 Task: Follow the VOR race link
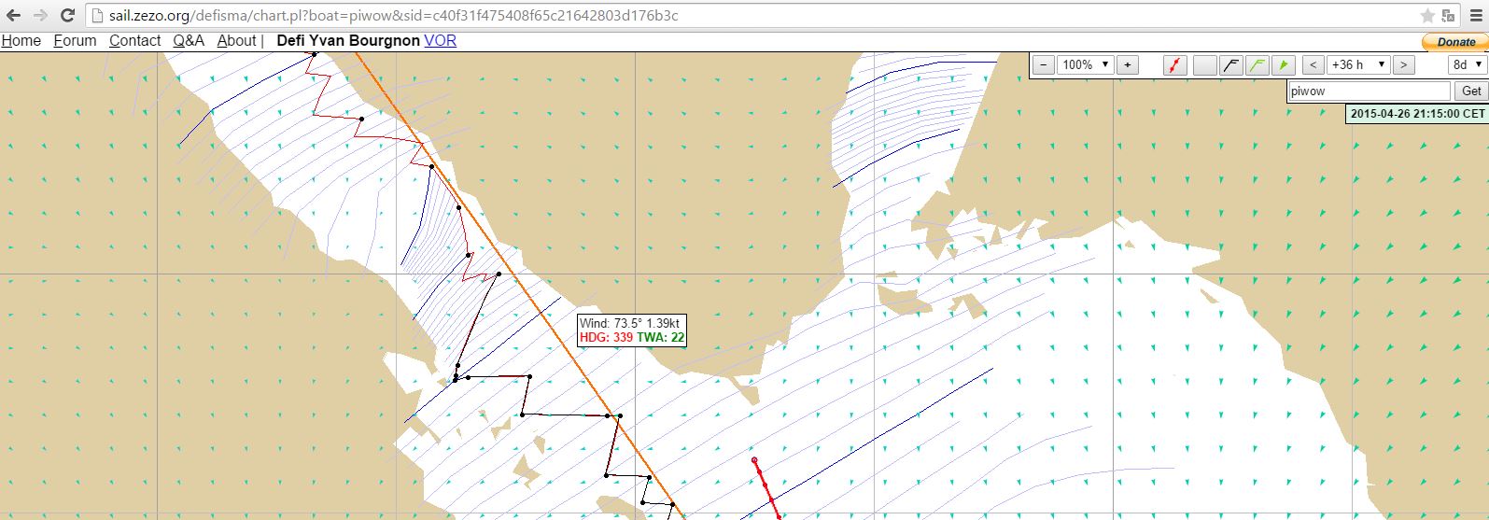pos(440,40)
